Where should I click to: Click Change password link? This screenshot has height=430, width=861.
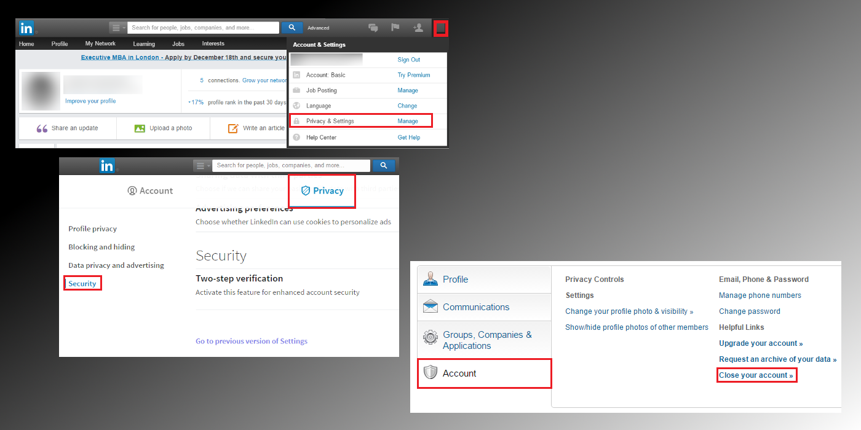tap(750, 311)
